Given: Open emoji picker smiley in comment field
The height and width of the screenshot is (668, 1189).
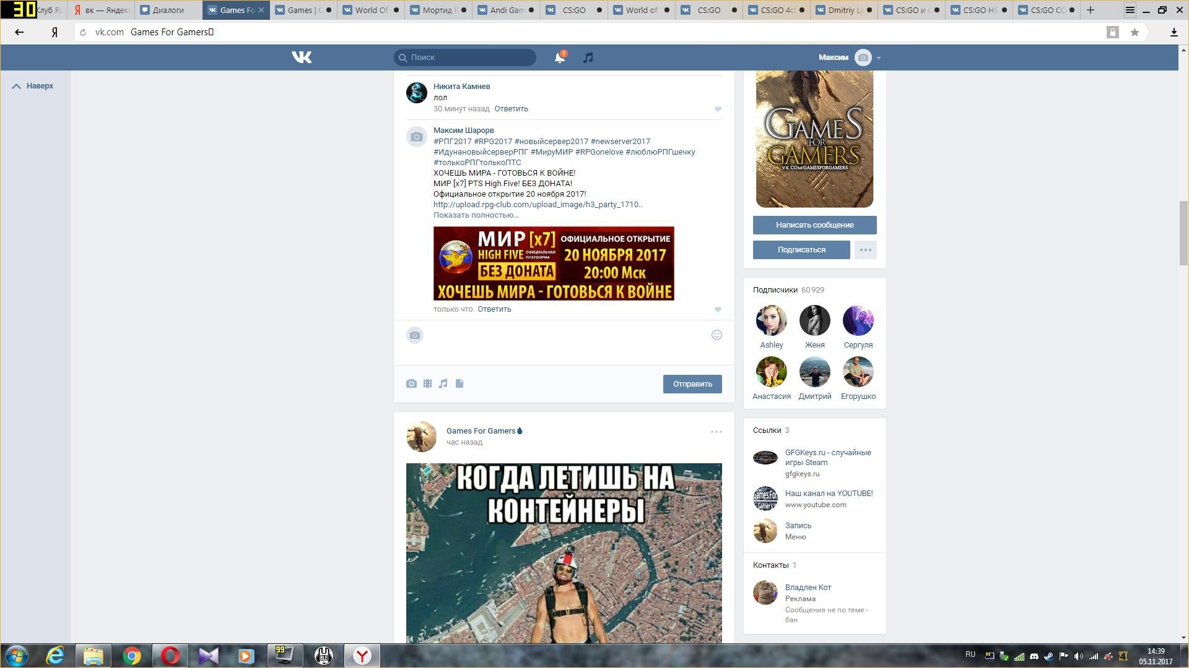Looking at the screenshot, I should pyautogui.click(x=716, y=335).
